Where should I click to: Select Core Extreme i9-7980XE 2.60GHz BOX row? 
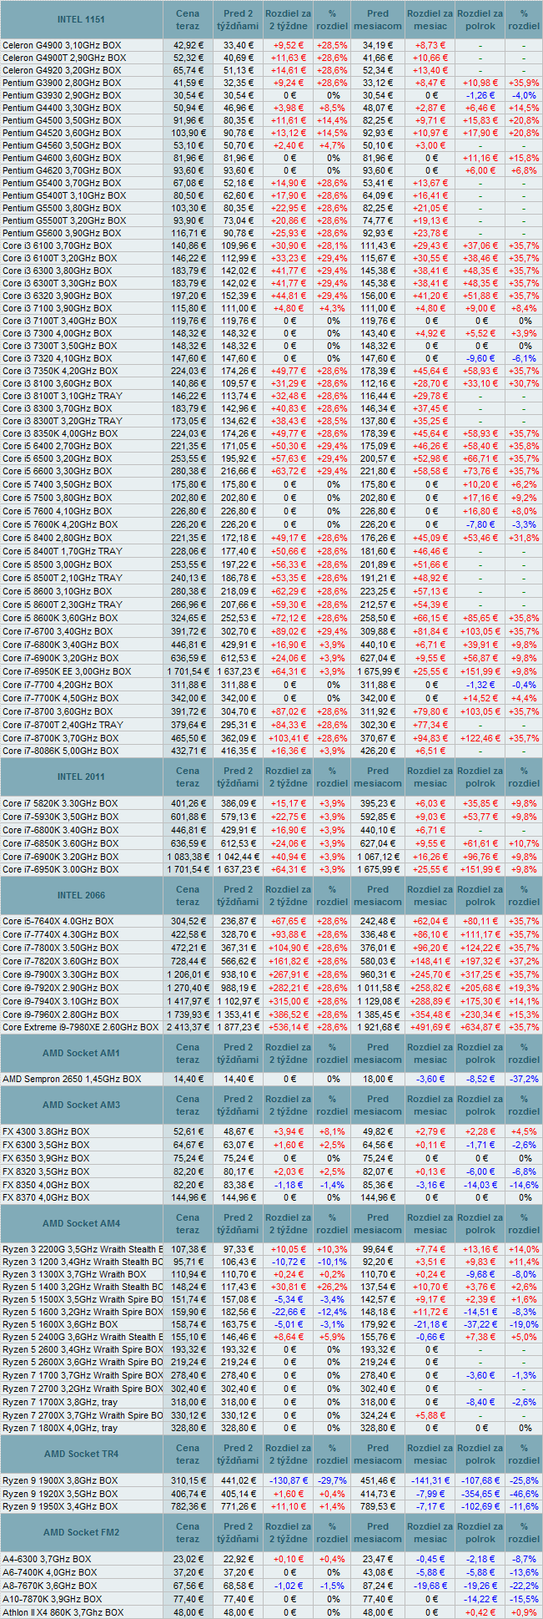[80, 1027]
